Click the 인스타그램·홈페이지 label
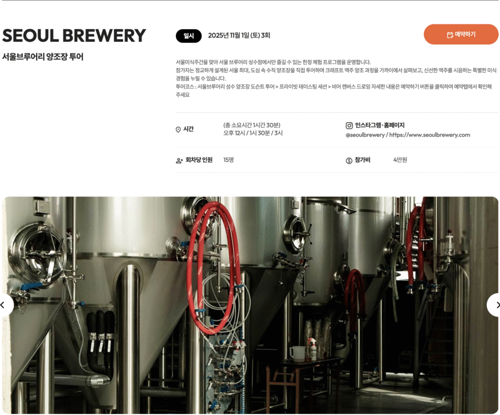The height and width of the screenshot is (415, 500). pos(379,125)
